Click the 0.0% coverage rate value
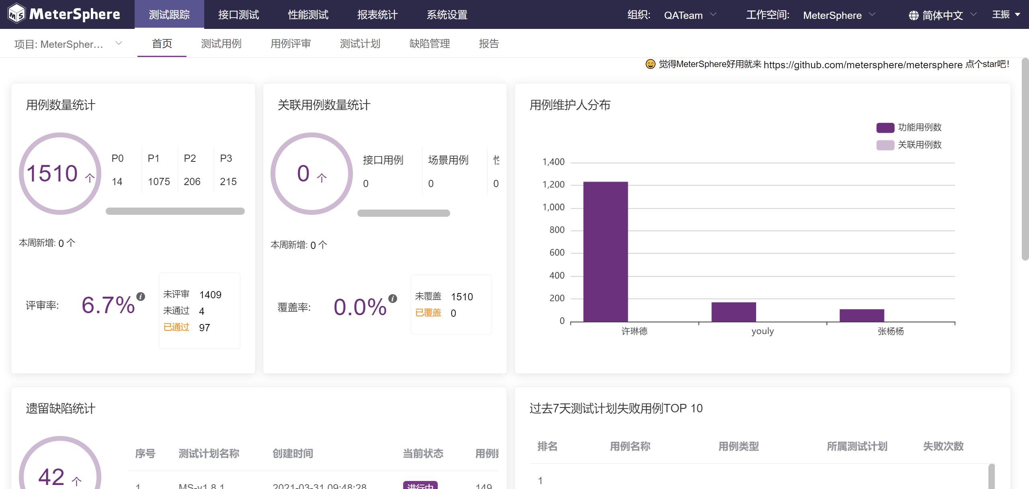 [360, 307]
